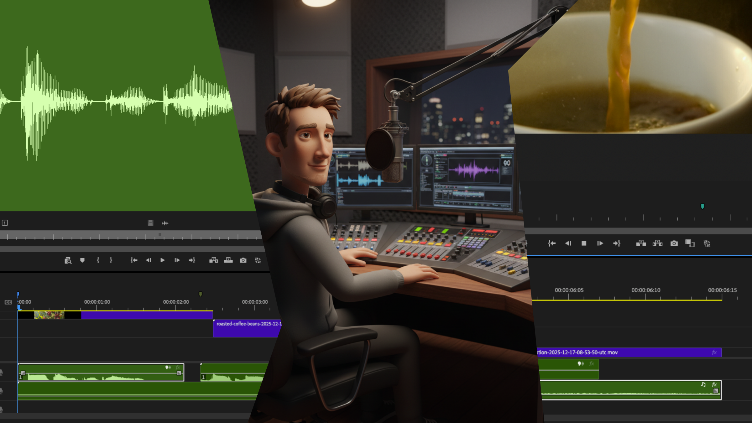This screenshot has width=752, height=423.
Task: Add a marker with the marker icon
Action: 82,260
